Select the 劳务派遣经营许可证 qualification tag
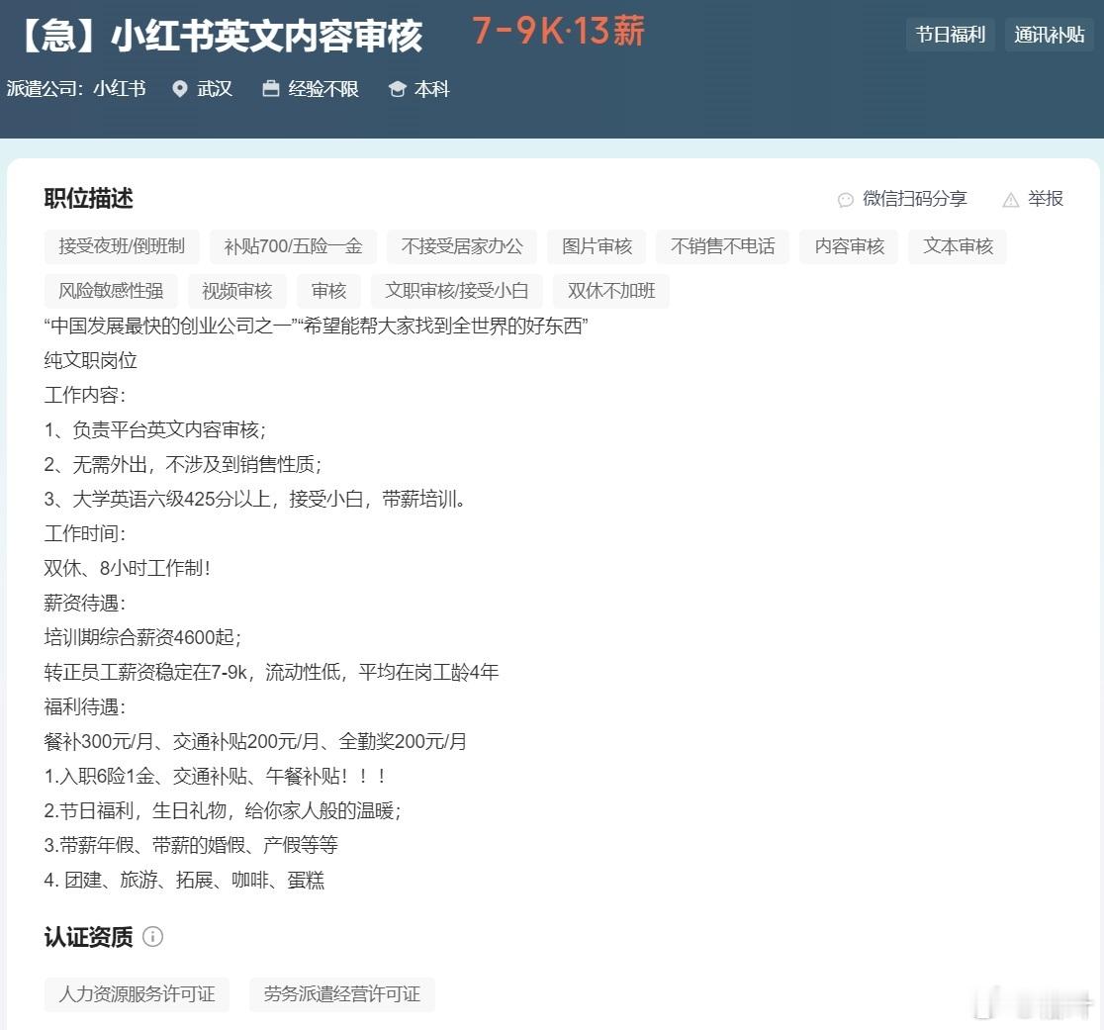This screenshot has width=1104, height=1030. (341, 995)
